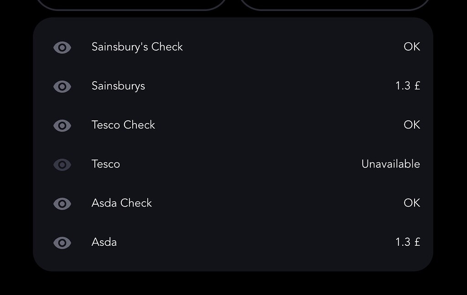Open the Sainsbury's Check entity label

point(137,47)
